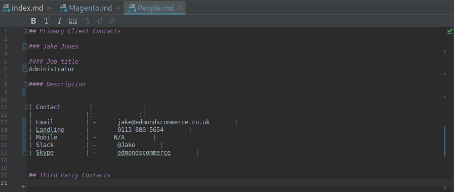454x192 pixels.
Task: Click the landline number 0113 880 5654
Action: pos(140,130)
